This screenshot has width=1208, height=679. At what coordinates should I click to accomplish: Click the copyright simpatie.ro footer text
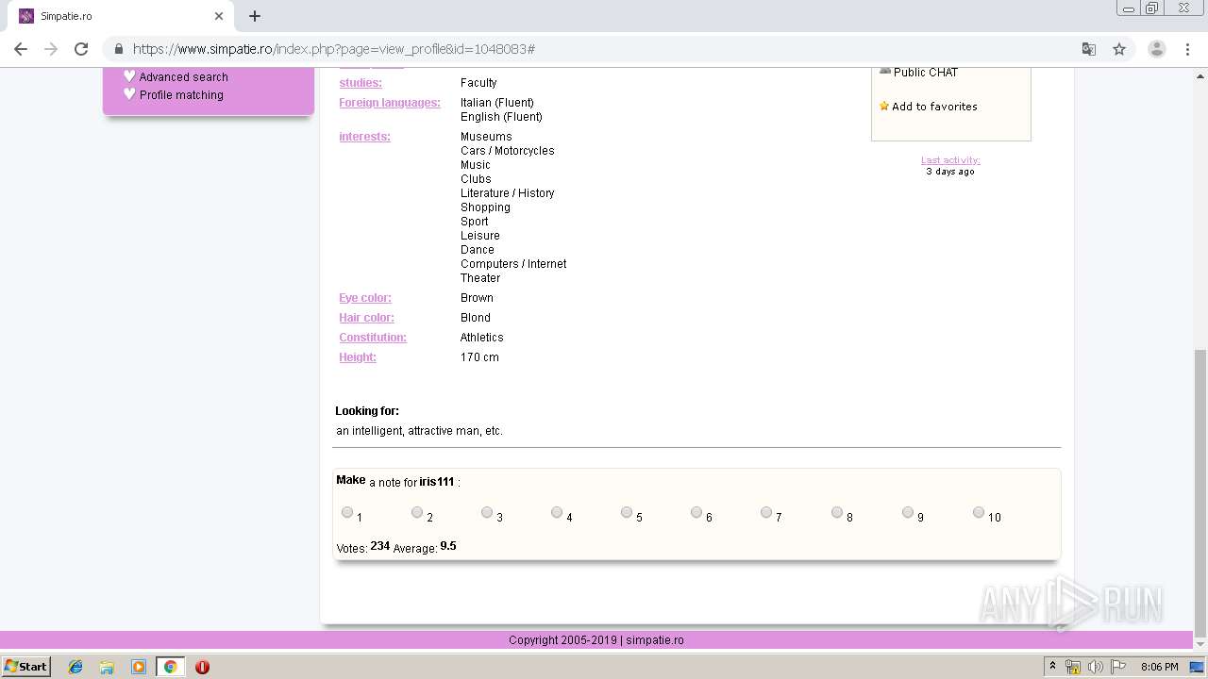point(596,640)
